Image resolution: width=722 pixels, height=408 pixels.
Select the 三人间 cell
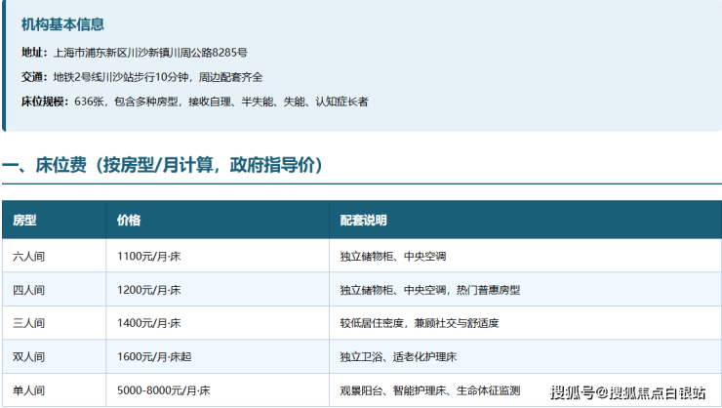click(54, 323)
